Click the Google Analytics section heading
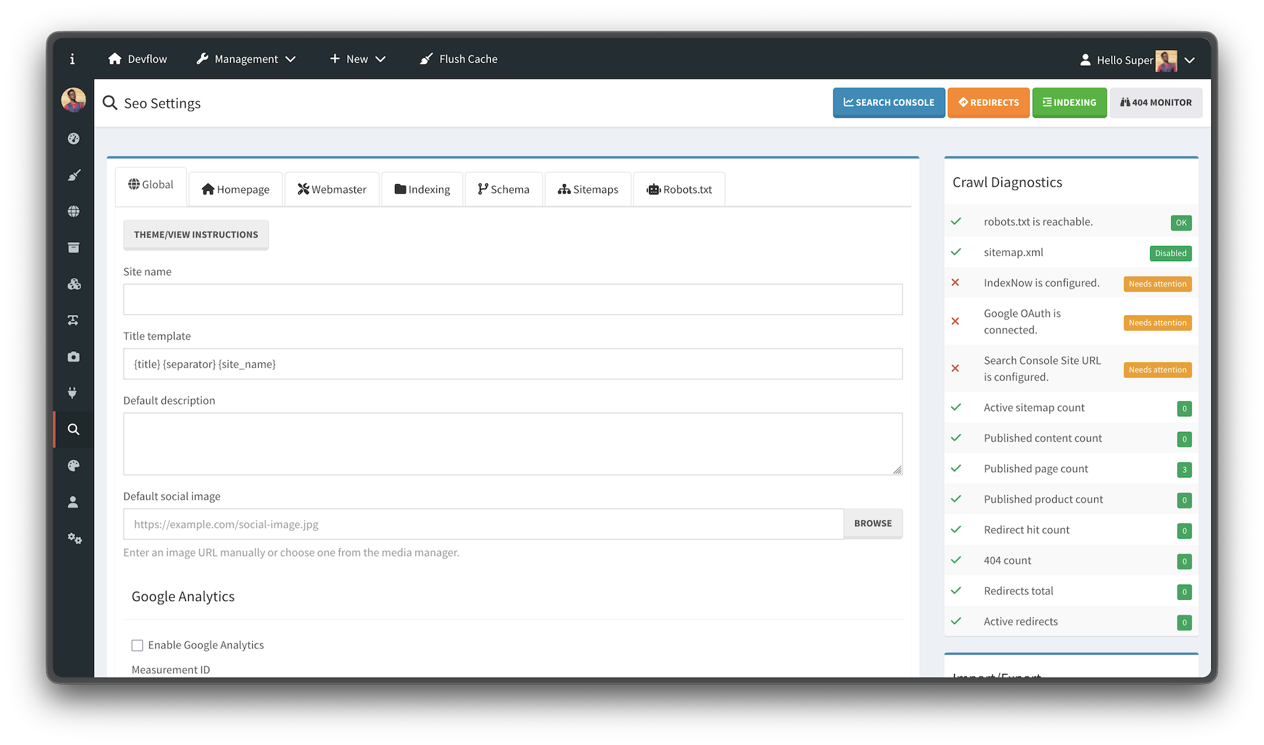This screenshot has height=745, width=1264. pos(183,596)
